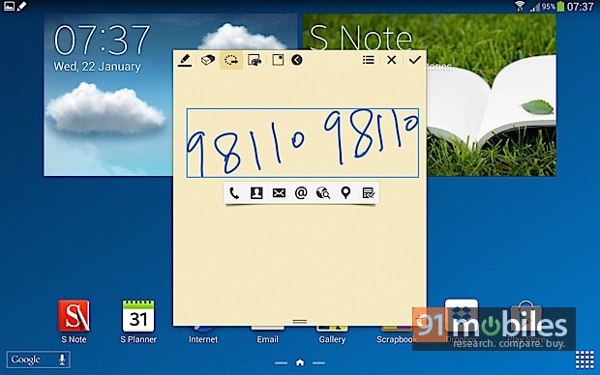Go to the home page indicator
The width and height of the screenshot is (600, 375).
pyautogui.click(x=300, y=362)
